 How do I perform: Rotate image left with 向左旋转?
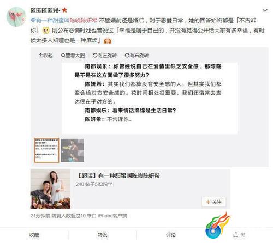[105, 55]
